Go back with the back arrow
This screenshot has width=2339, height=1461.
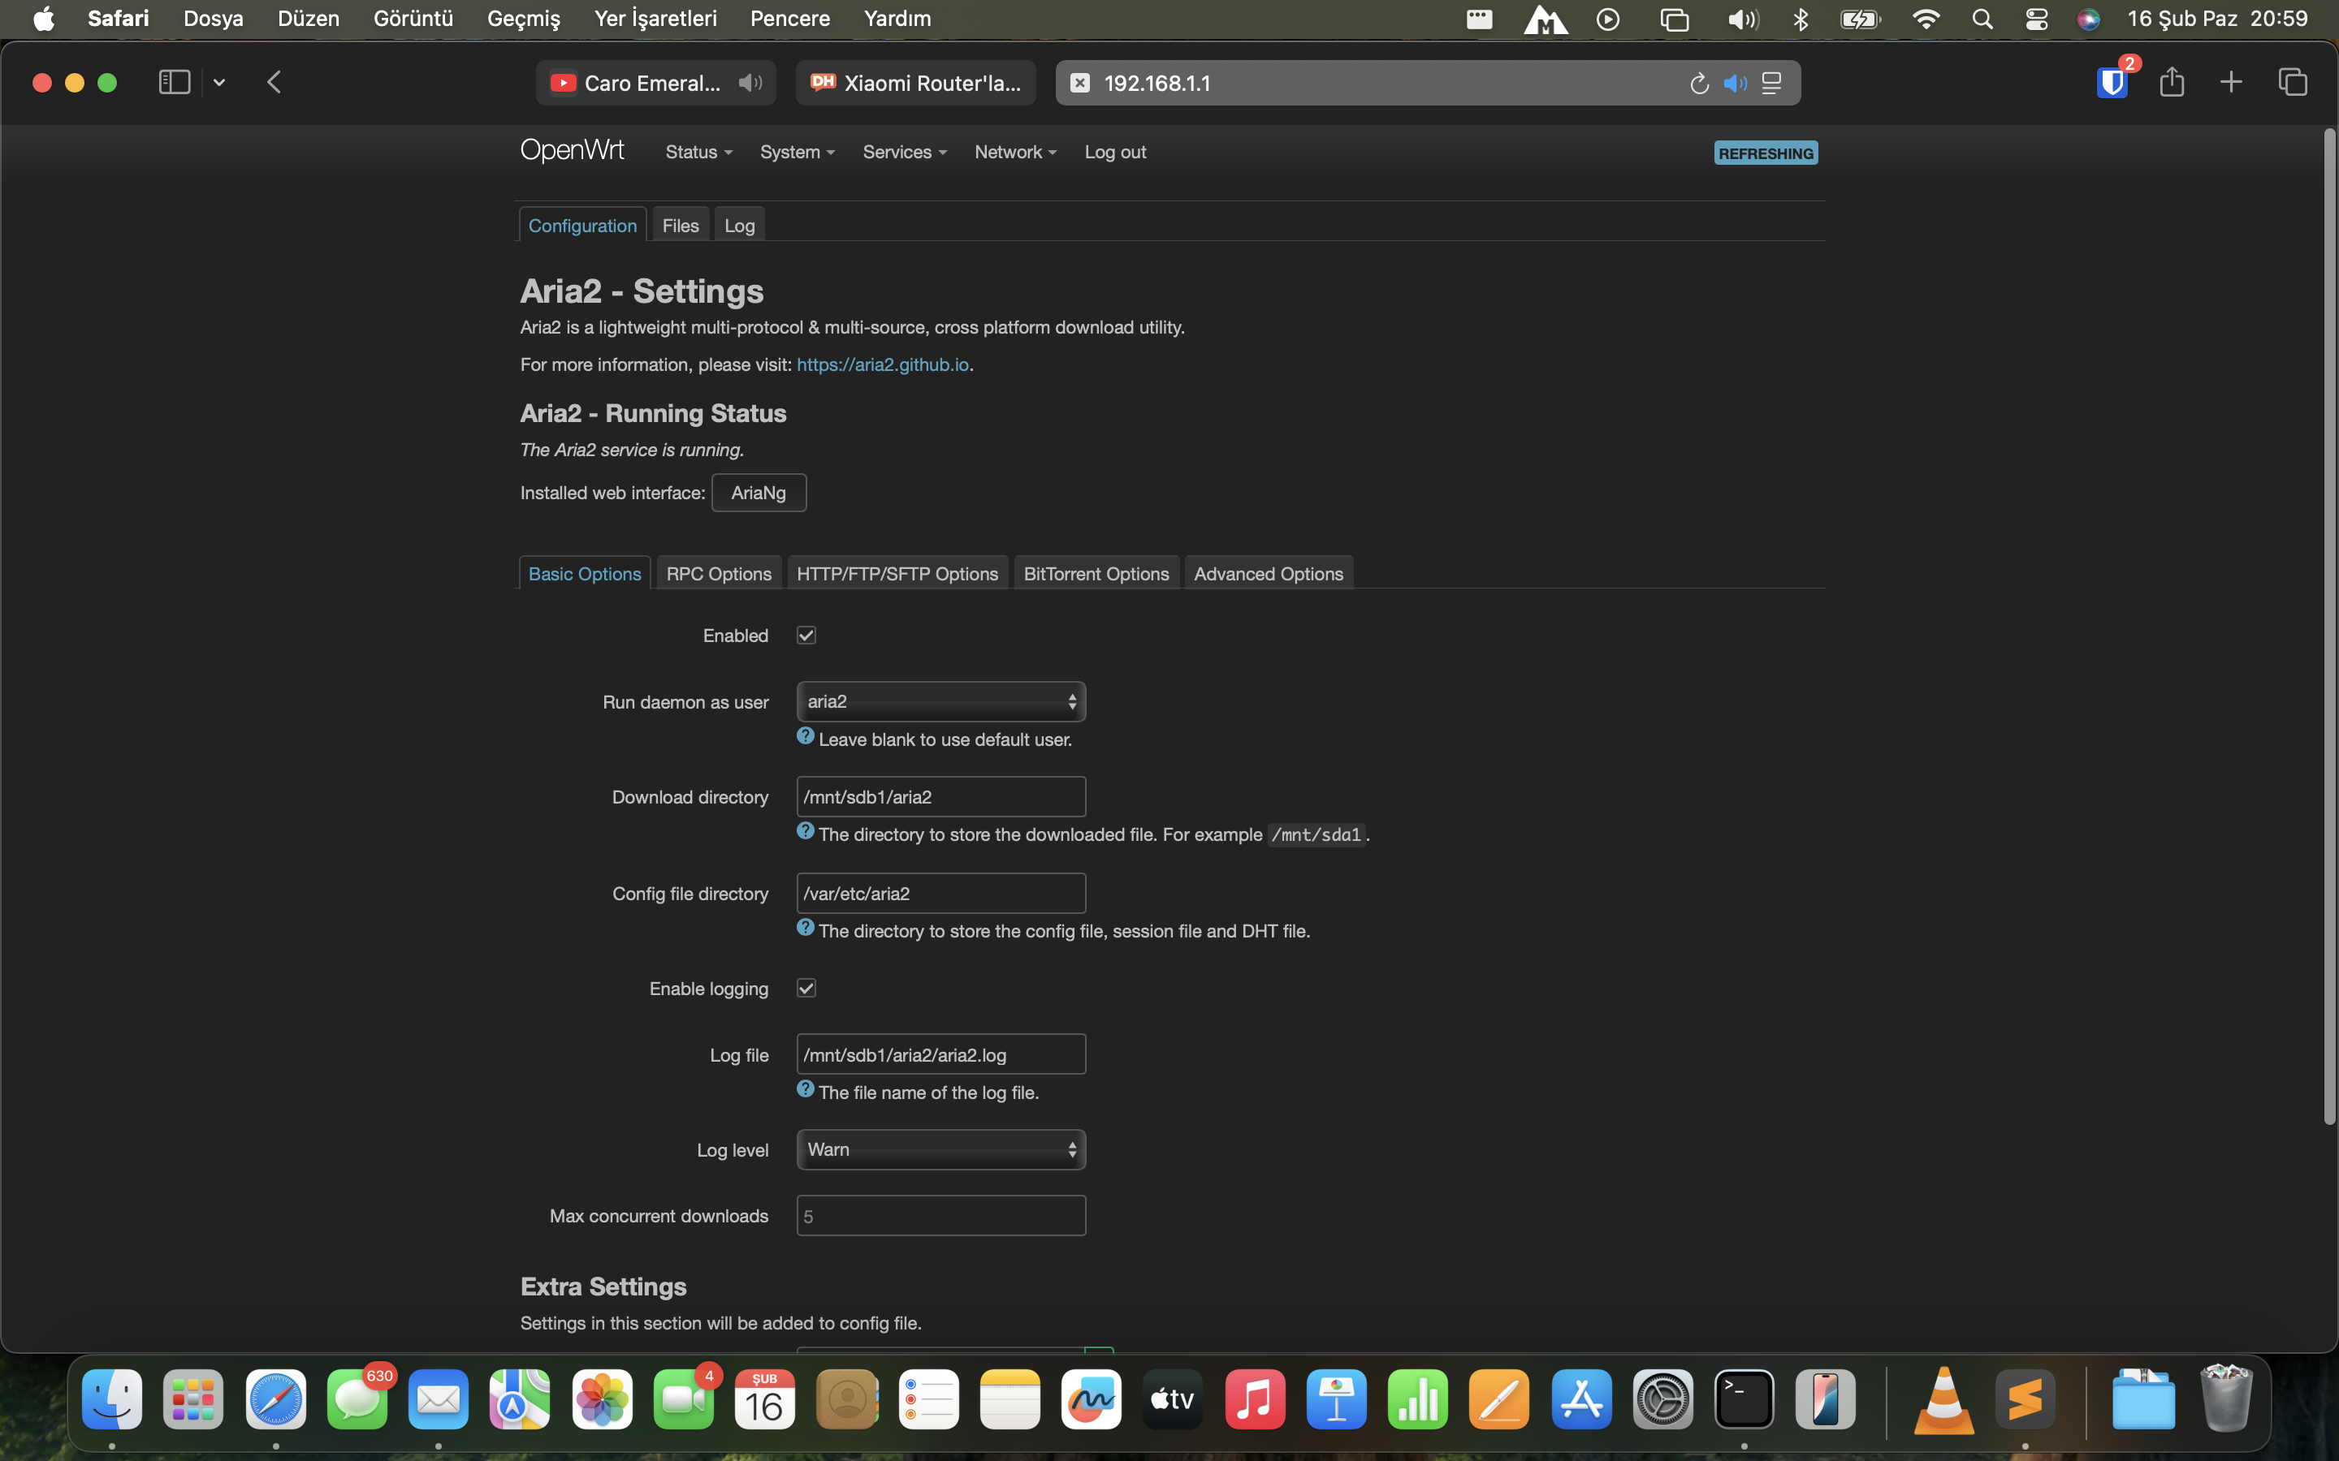275,82
